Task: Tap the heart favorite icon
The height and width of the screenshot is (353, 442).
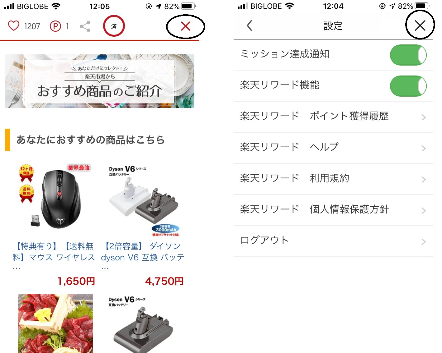Action: coord(14,26)
